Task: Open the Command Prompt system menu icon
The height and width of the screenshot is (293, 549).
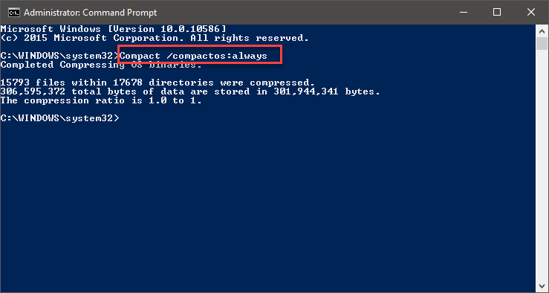Action: pos(14,13)
